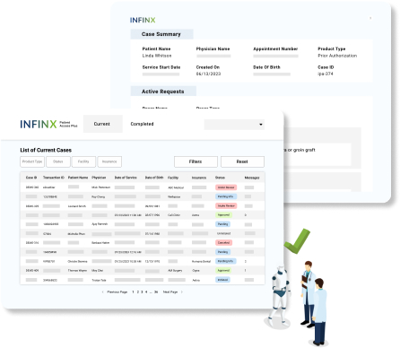
Task: Click the Humana Dental insurance cell
Action: click(201, 261)
